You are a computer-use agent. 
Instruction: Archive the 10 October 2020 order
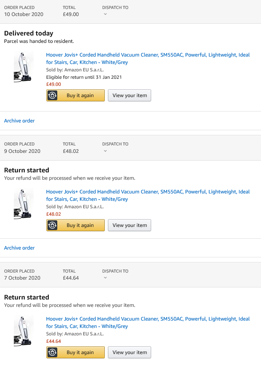[x=19, y=121]
